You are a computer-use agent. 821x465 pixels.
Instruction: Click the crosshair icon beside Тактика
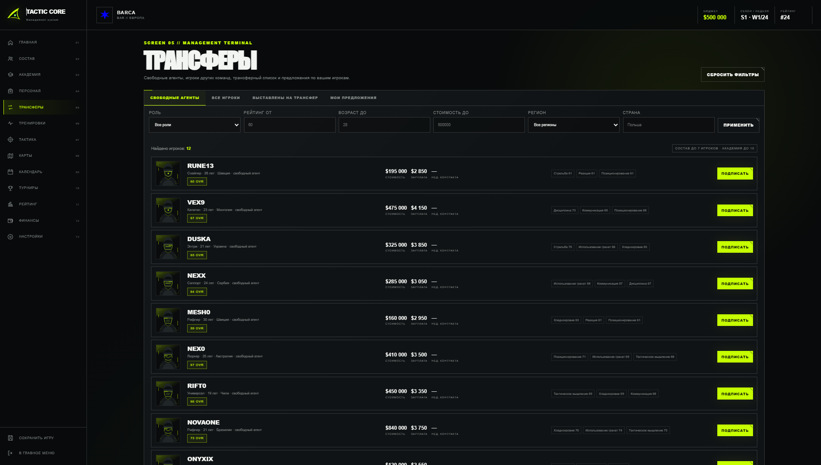[x=10, y=139]
